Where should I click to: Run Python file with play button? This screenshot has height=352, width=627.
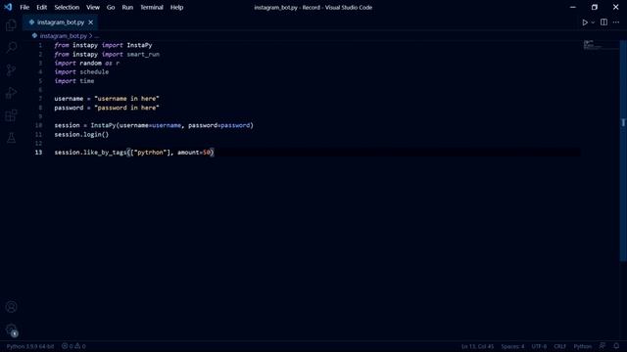[585, 22]
